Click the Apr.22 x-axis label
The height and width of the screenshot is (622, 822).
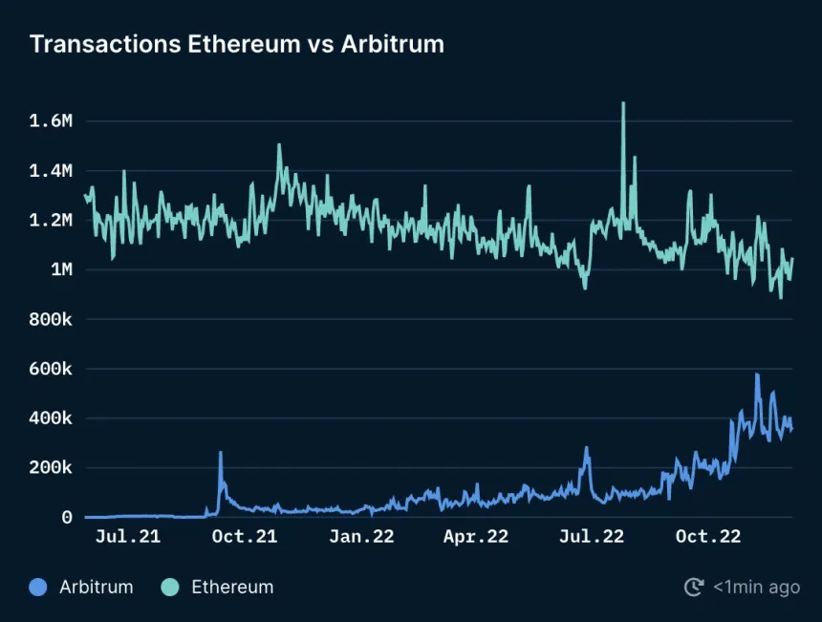tap(475, 537)
